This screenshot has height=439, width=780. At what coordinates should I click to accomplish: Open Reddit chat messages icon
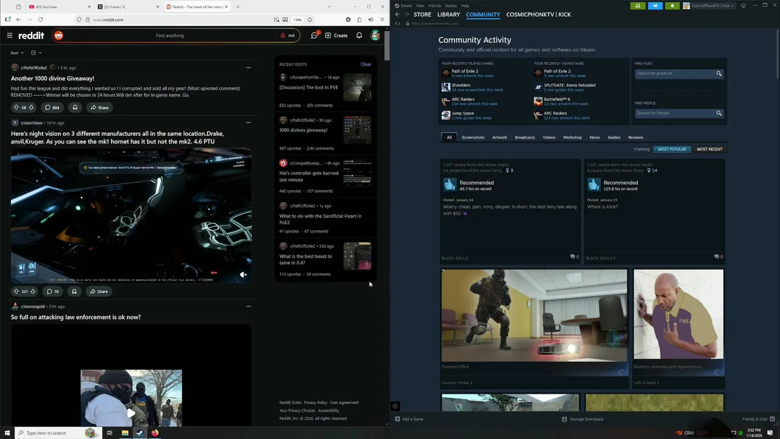(x=314, y=35)
